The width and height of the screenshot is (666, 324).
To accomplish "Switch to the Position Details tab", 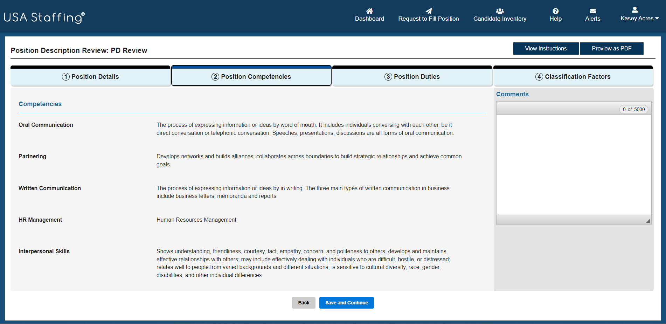I will click(90, 76).
